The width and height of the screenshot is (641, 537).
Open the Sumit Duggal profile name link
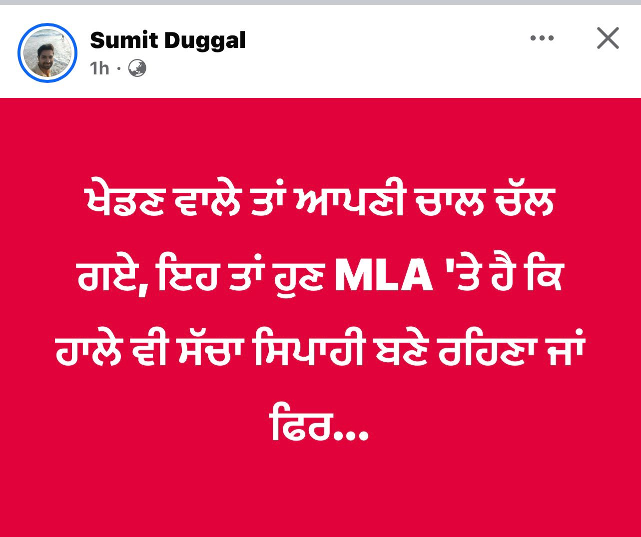[168, 40]
